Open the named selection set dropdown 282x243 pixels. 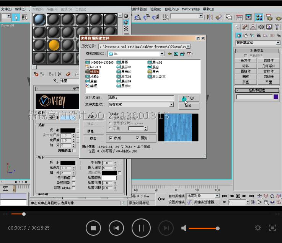pyautogui.click(x=201, y=16)
